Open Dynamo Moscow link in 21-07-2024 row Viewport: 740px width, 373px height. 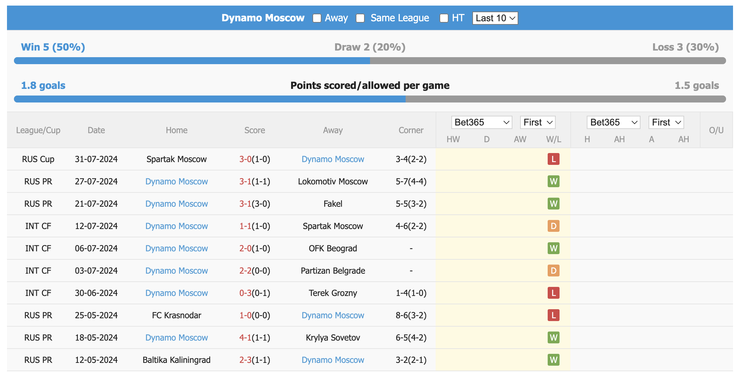point(177,204)
